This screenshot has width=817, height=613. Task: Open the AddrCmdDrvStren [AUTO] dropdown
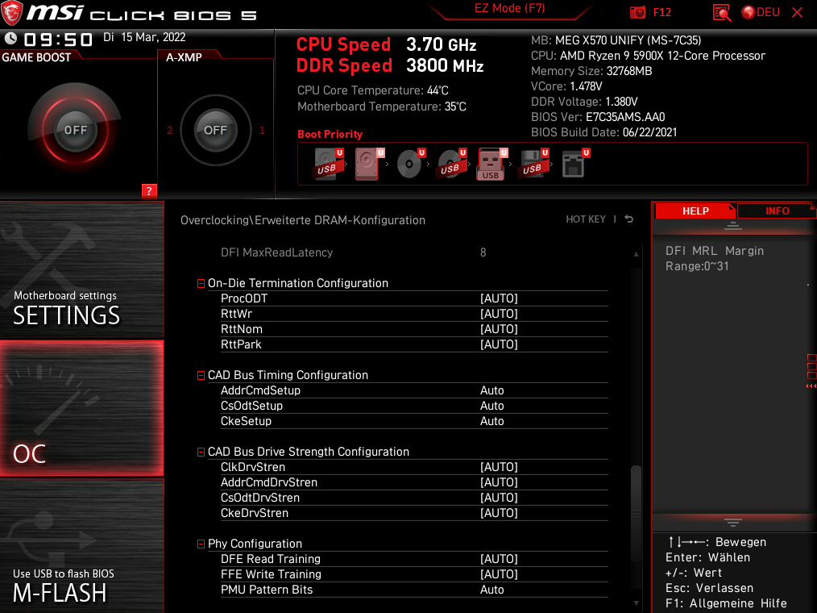tap(499, 482)
